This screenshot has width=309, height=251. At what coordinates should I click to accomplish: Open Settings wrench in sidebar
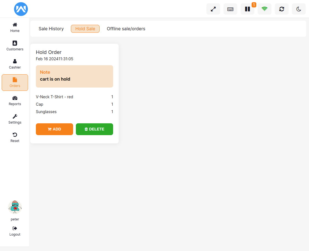15,119
